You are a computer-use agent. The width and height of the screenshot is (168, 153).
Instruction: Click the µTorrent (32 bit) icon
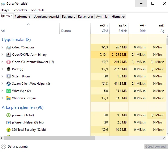click(9, 115)
